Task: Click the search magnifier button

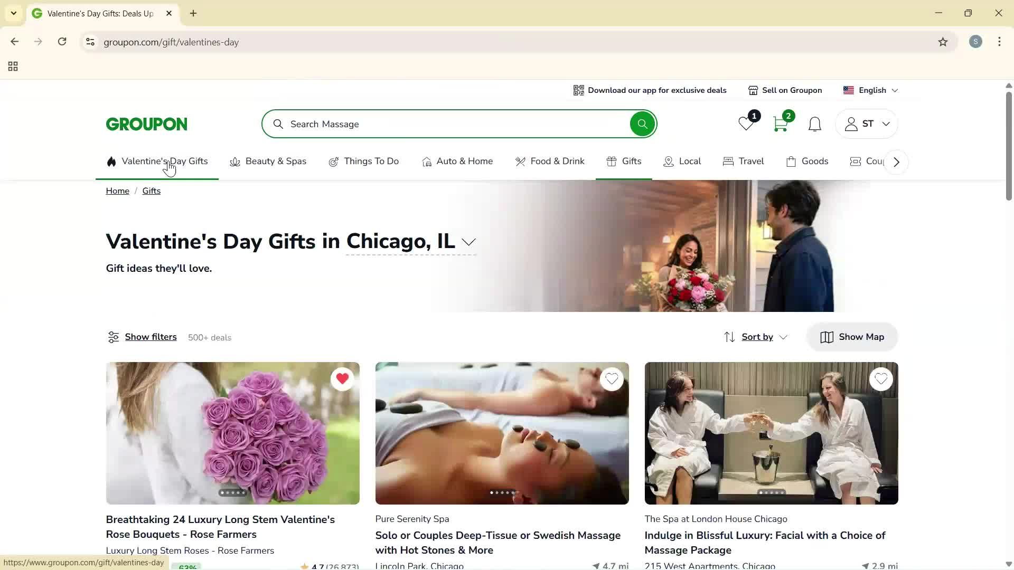Action: pos(642,123)
